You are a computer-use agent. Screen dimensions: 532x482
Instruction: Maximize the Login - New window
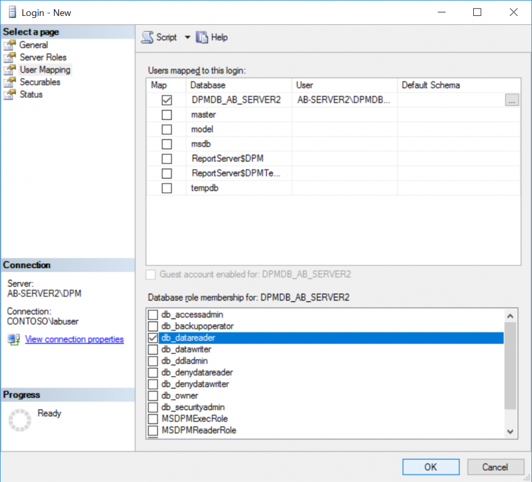[x=477, y=12]
